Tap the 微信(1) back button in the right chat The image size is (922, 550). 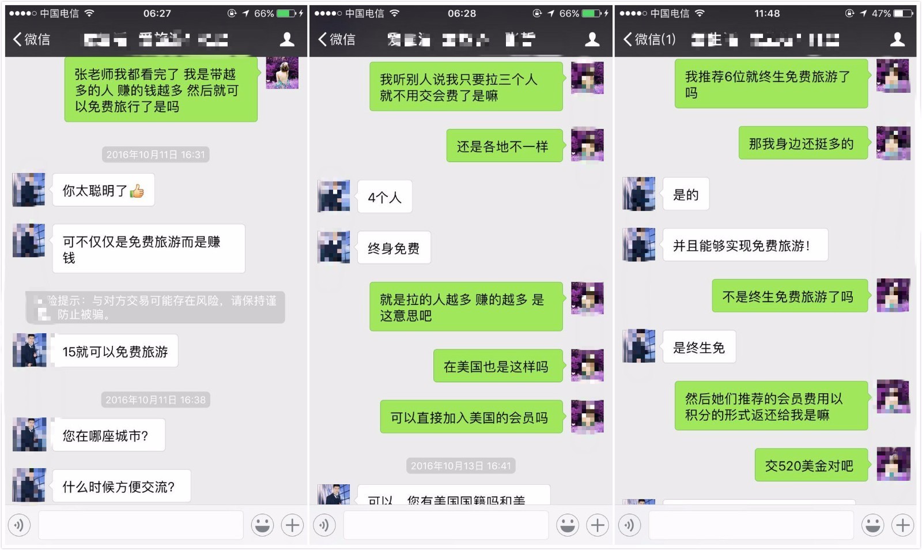tap(649, 39)
